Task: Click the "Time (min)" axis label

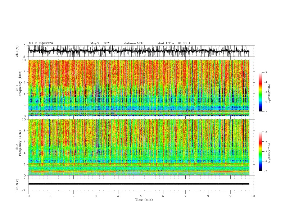Action: (x=144, y=200)
